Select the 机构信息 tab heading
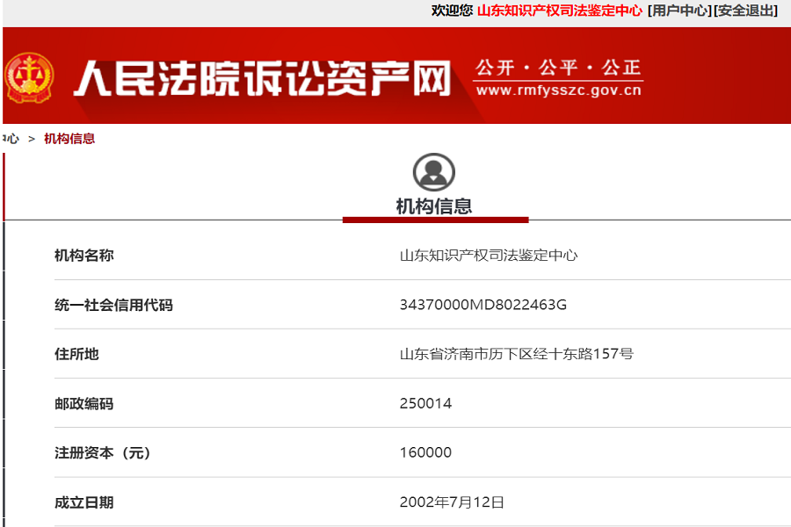 pos(434,206)
